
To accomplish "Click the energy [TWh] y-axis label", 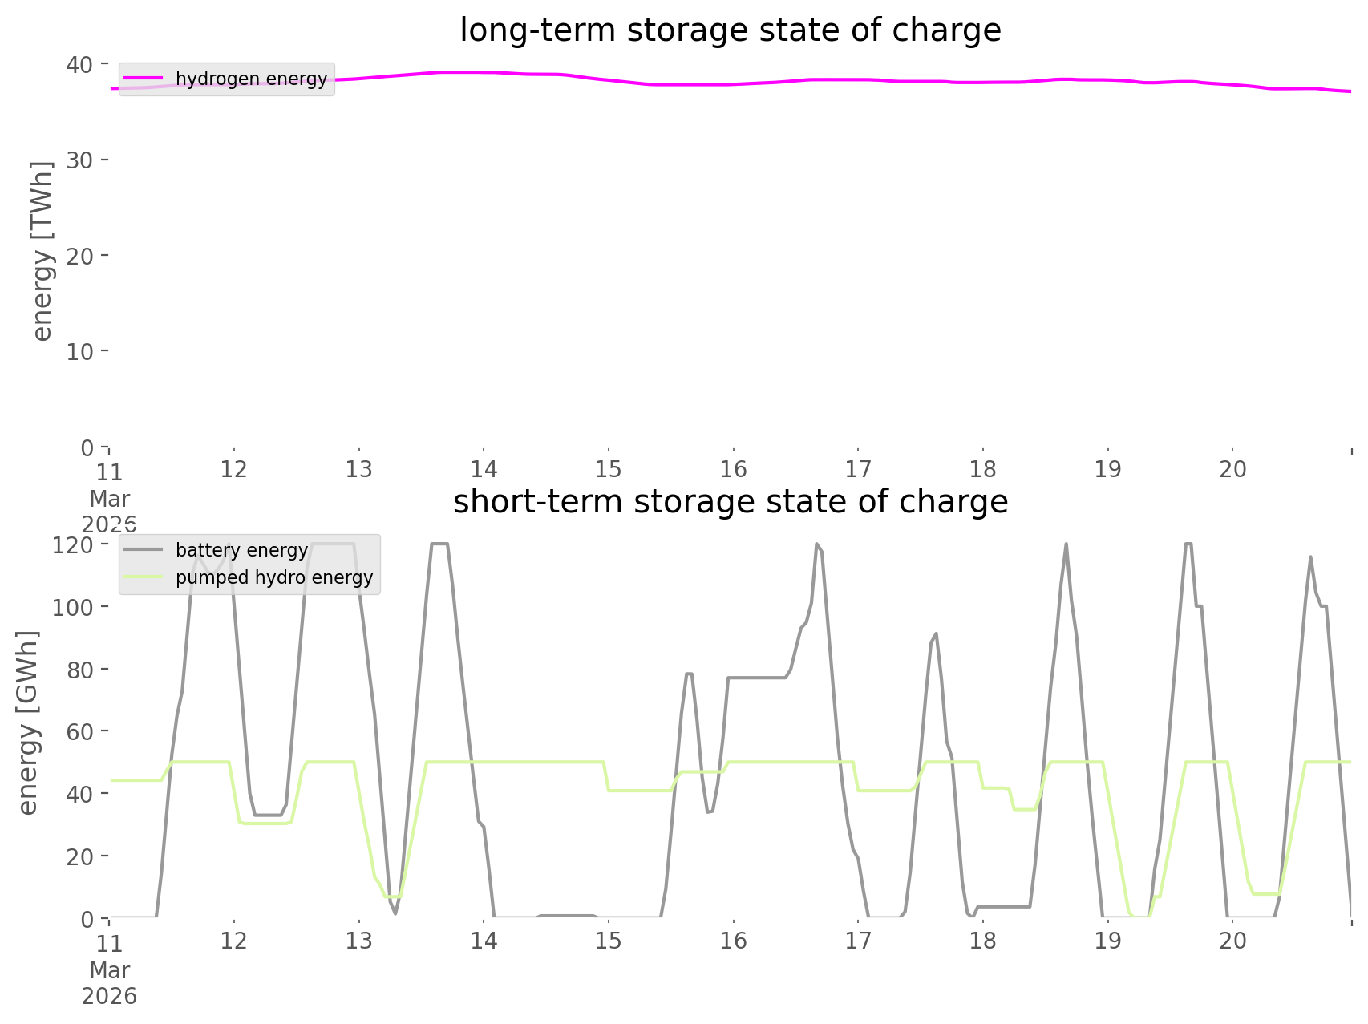I will pos(42,252).
